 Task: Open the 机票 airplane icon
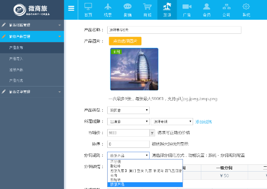[108, 6]
